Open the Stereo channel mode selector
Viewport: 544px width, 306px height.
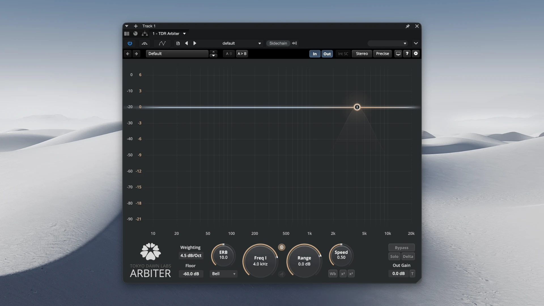coord(362,54)
